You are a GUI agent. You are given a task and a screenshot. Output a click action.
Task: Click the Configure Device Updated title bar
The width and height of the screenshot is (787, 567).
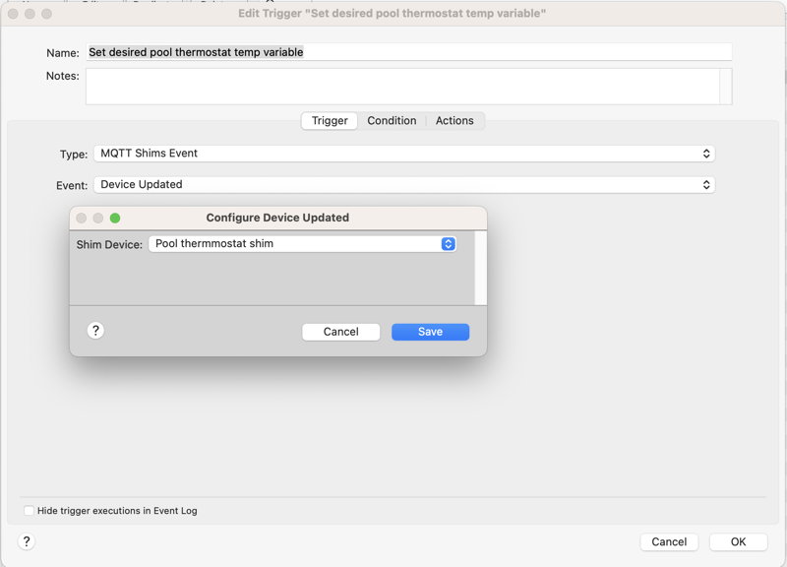tap(278, 218)
